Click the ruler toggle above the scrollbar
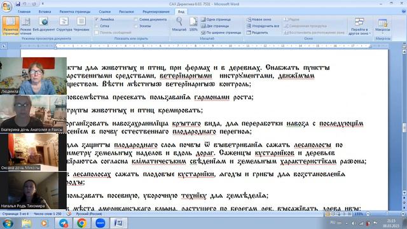 point(404,46)
